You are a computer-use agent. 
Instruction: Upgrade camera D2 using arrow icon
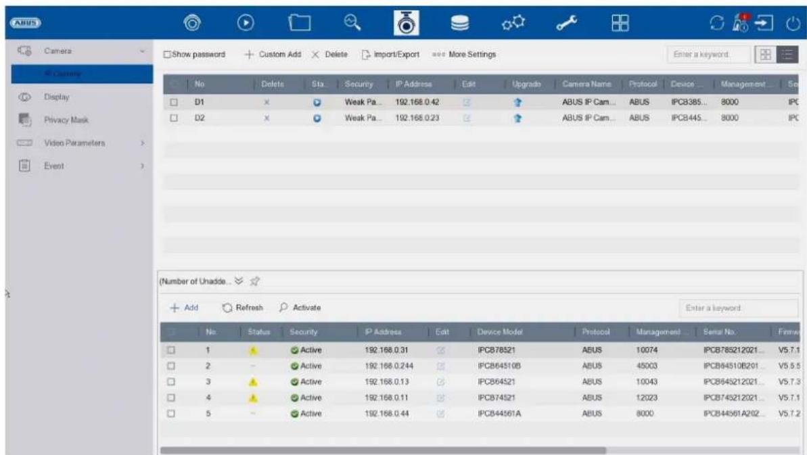(517, 118)
